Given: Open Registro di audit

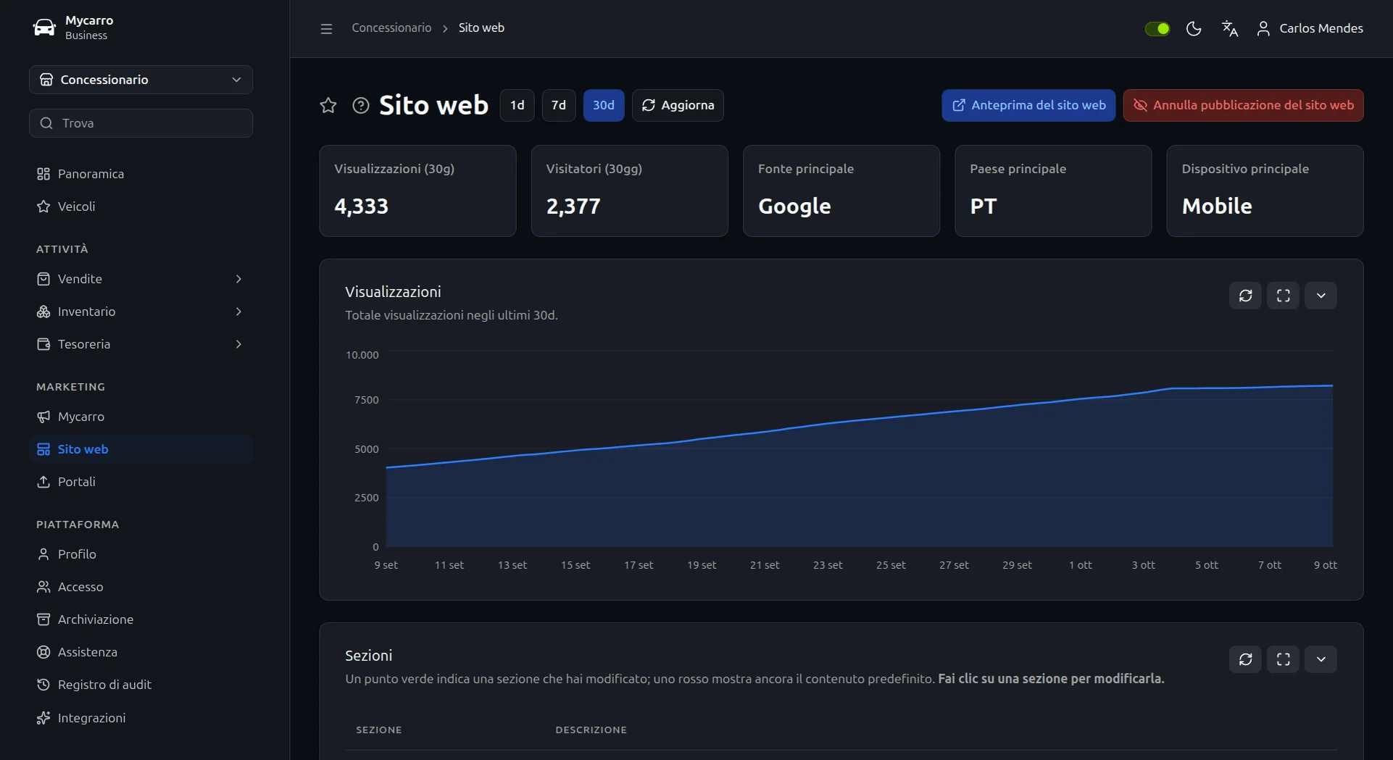Looking at the screenshot, I should tap(141, 685).
